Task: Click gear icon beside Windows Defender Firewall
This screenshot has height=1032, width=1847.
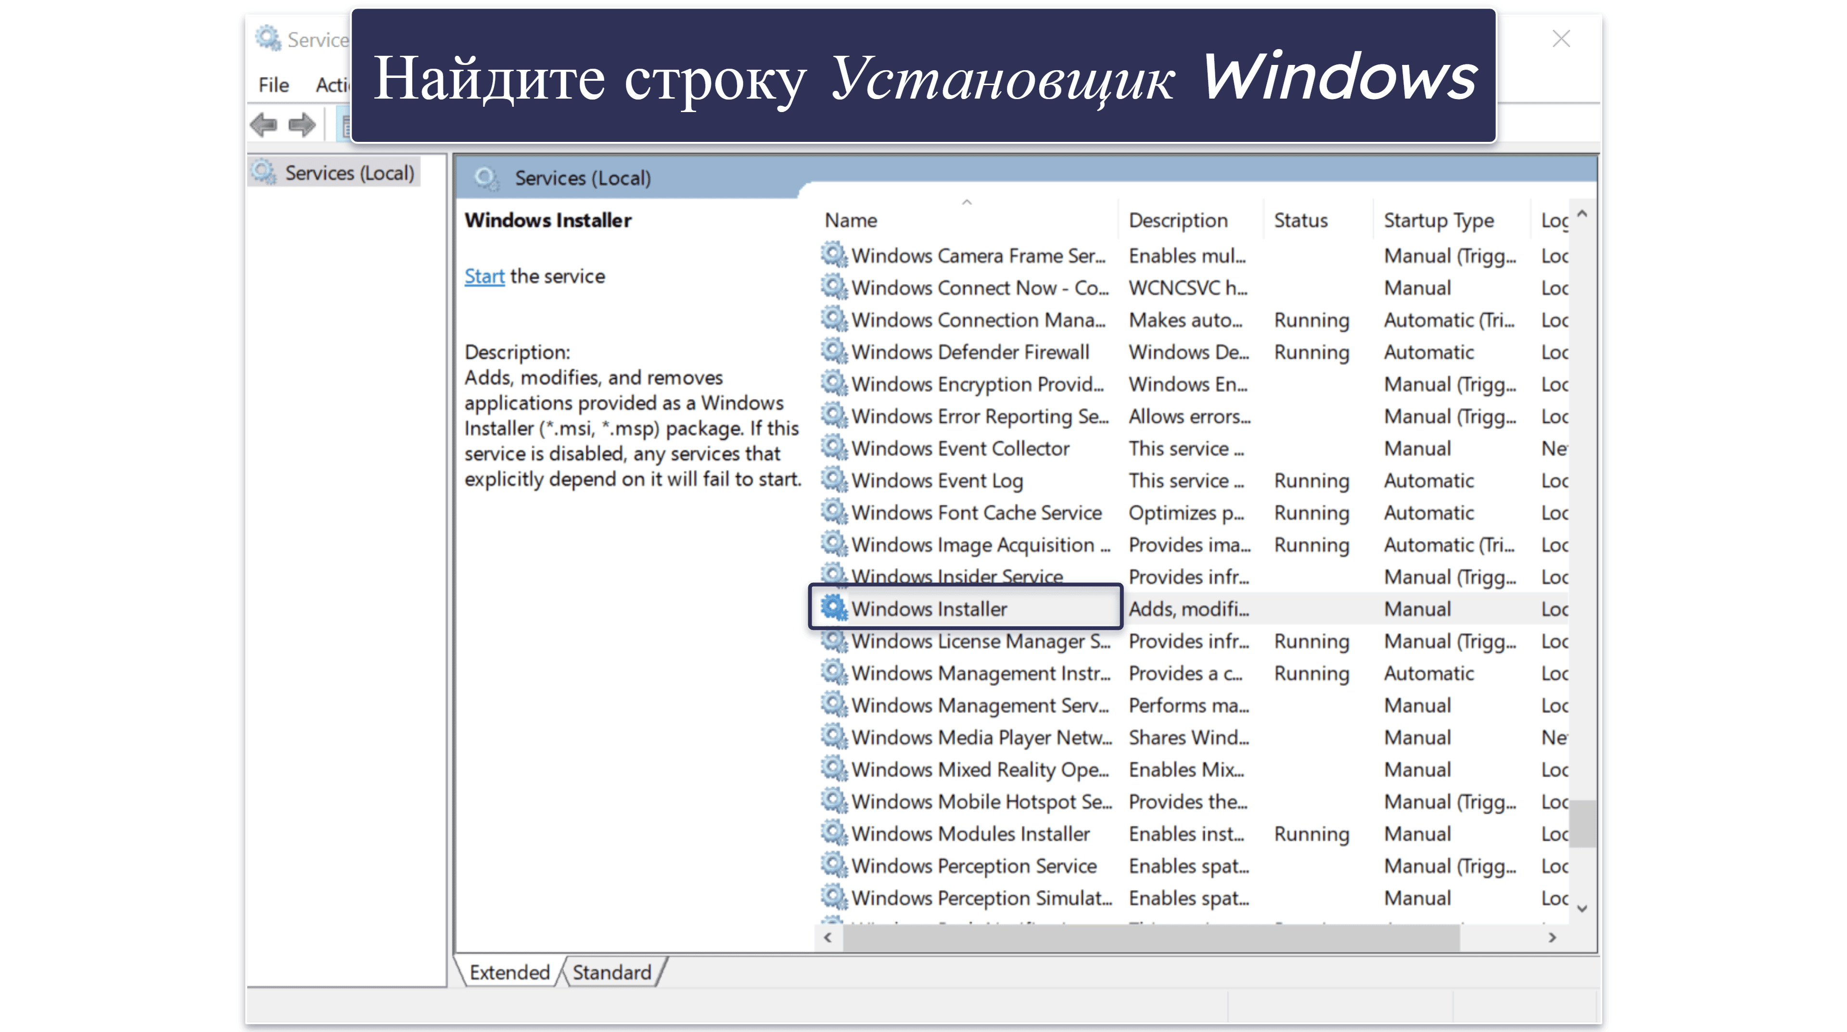Action: tap(833, 351)
